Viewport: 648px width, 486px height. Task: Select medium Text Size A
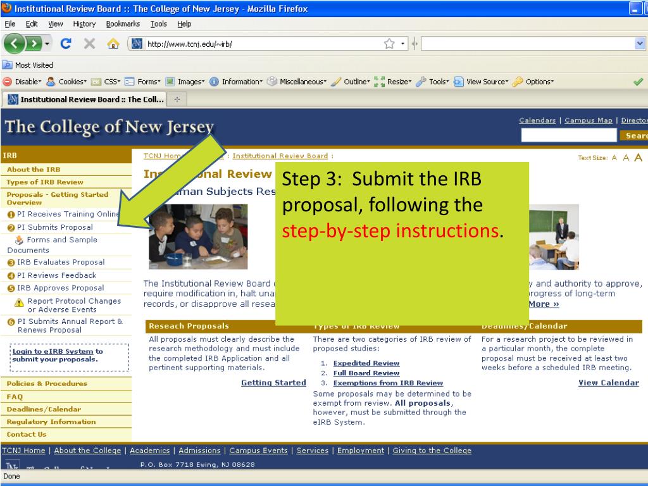click(x=626, y=158)
